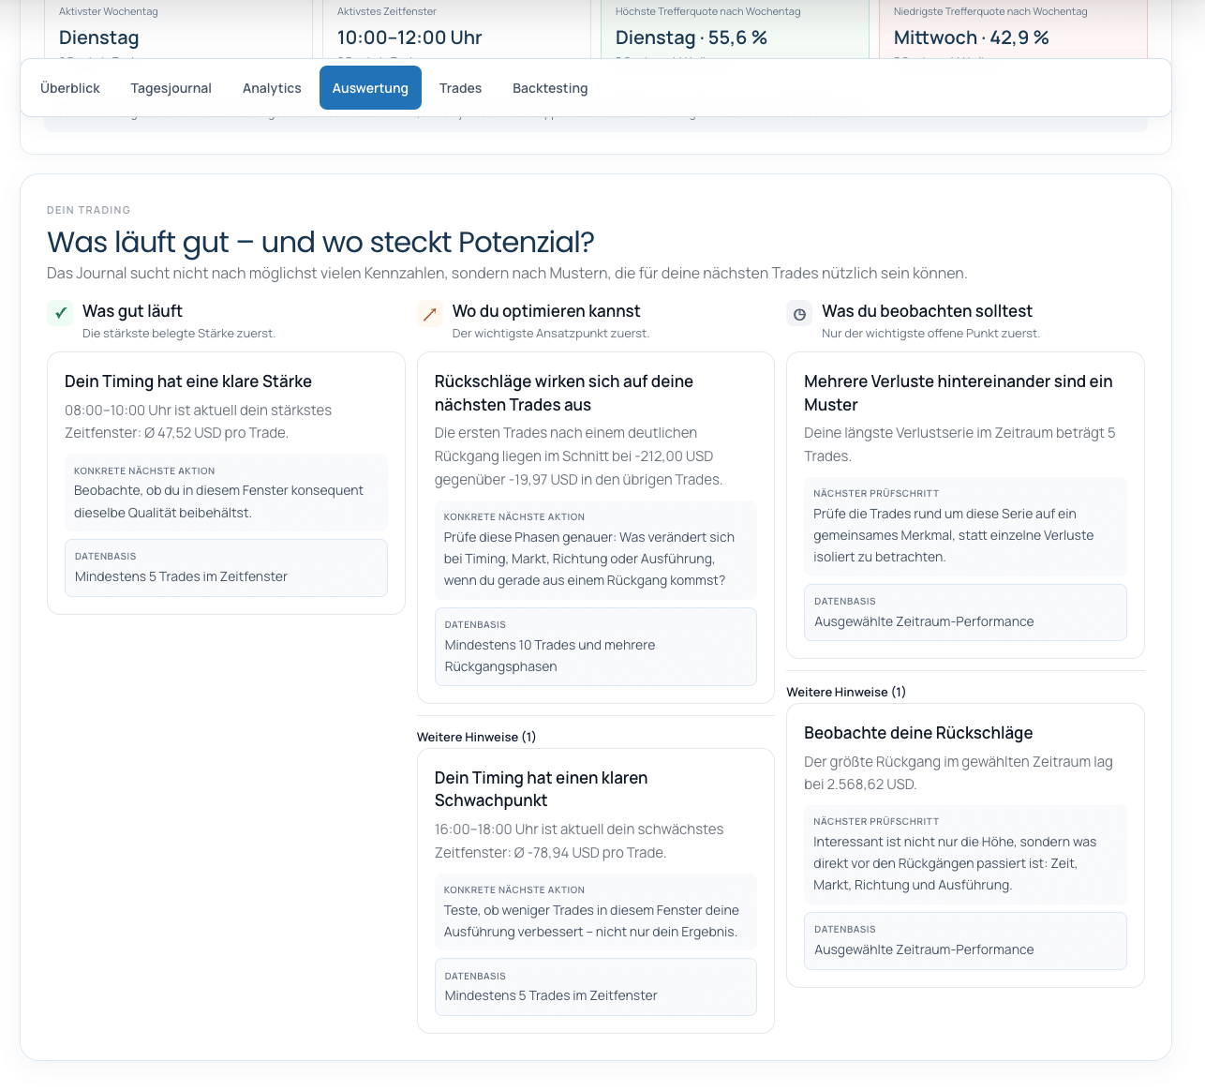This screenshot has width=1205, height=1091.
Task: Click the 'Niedrigste Trefferquote' Mittwoch 42,9 % card
Action: (1013, 30)
